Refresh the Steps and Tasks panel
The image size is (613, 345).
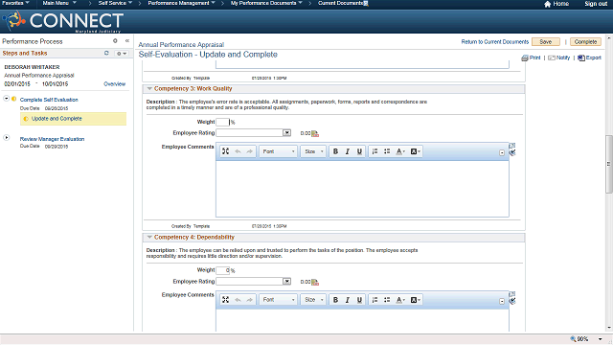click(x=106, y=53)
